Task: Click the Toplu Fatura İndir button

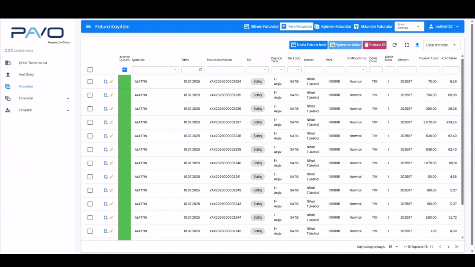Action: click(308, 45)
